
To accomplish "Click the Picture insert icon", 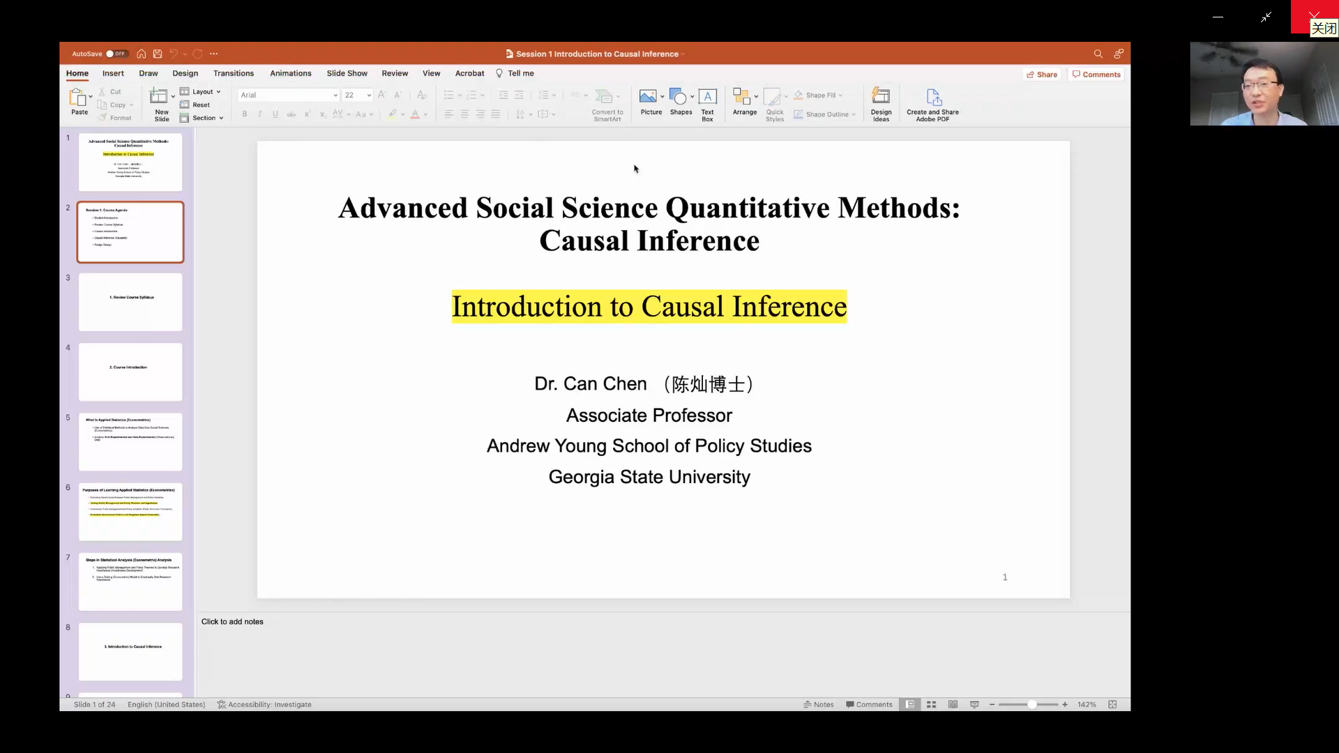I will click(648, 97).
